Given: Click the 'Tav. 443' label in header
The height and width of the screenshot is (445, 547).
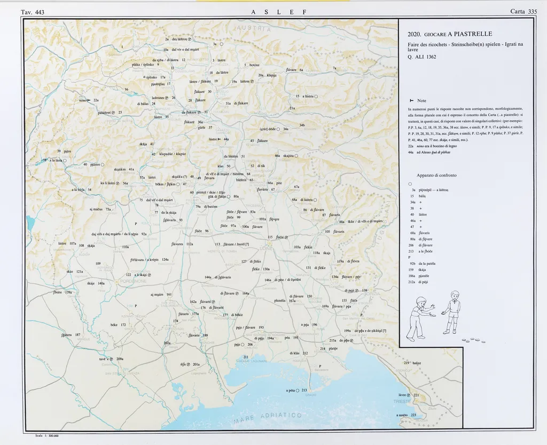Looking at the screenshot, I should coord(33,12).
